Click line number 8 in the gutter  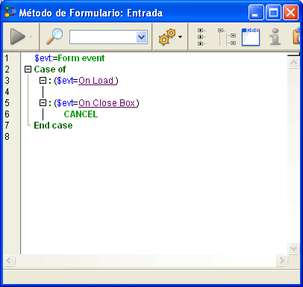click(7, 137)
